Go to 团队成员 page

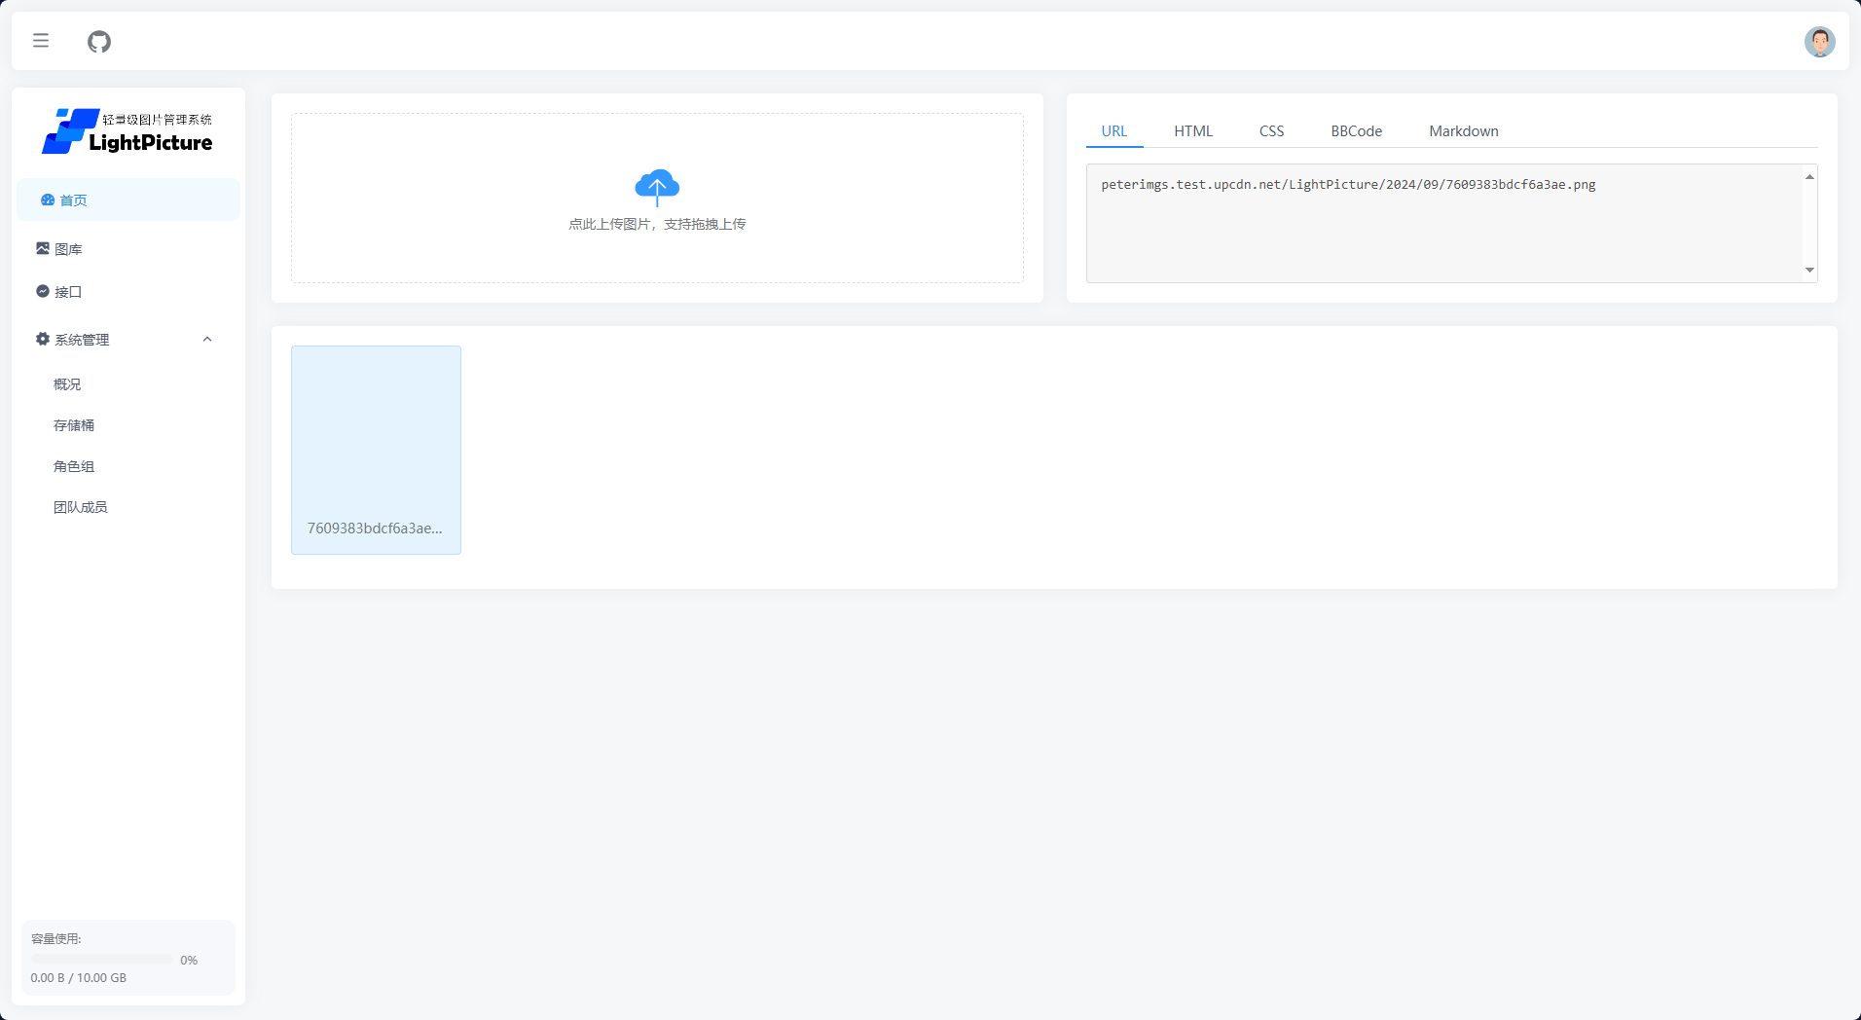(x=81, y=507)
